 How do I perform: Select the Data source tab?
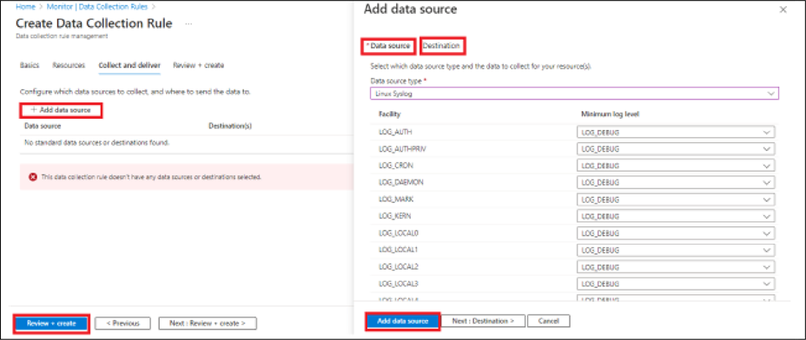click(x=388, y=46)
